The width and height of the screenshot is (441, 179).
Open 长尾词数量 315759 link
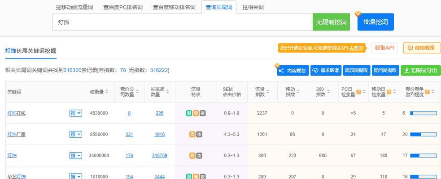pos(159,155)
